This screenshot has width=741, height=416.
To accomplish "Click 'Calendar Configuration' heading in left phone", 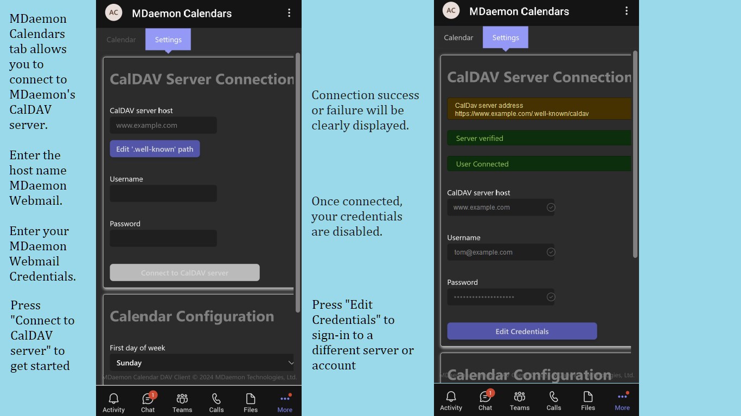I will [192, 316].
